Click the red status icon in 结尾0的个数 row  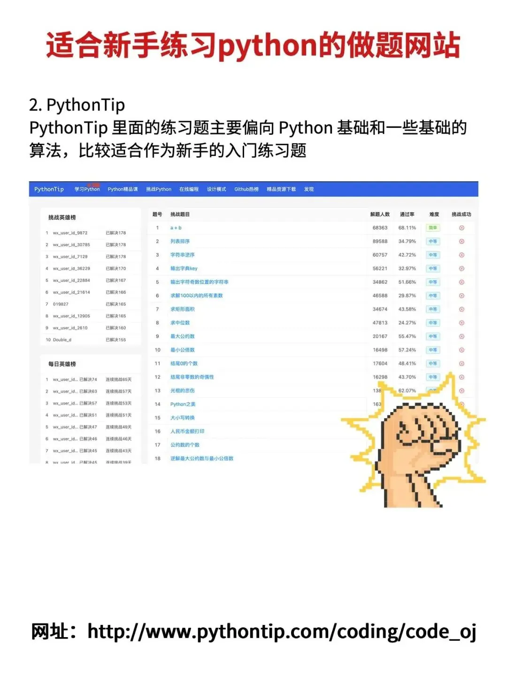(x=461, y=364)
